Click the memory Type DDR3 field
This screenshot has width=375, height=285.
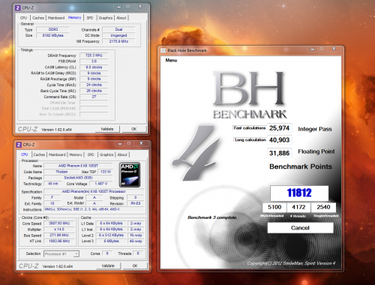point(53,29)
